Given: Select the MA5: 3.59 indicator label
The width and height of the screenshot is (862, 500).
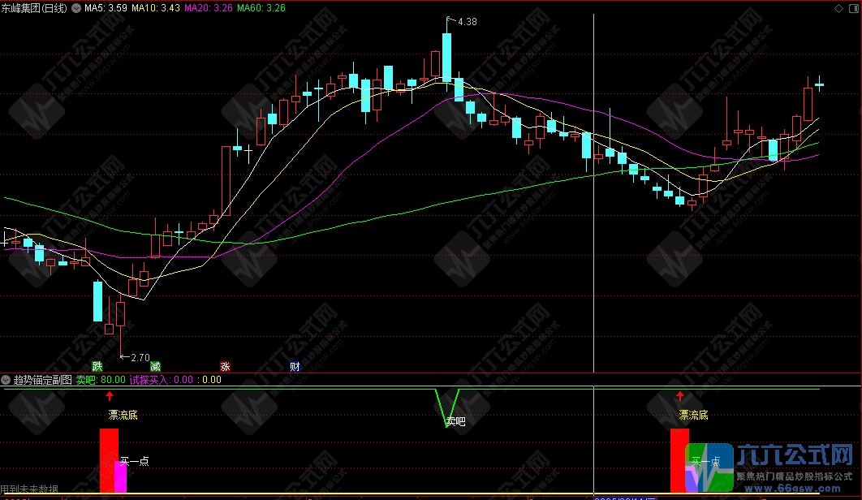Looking at the screenshot, I should click(x=106, y=8).
